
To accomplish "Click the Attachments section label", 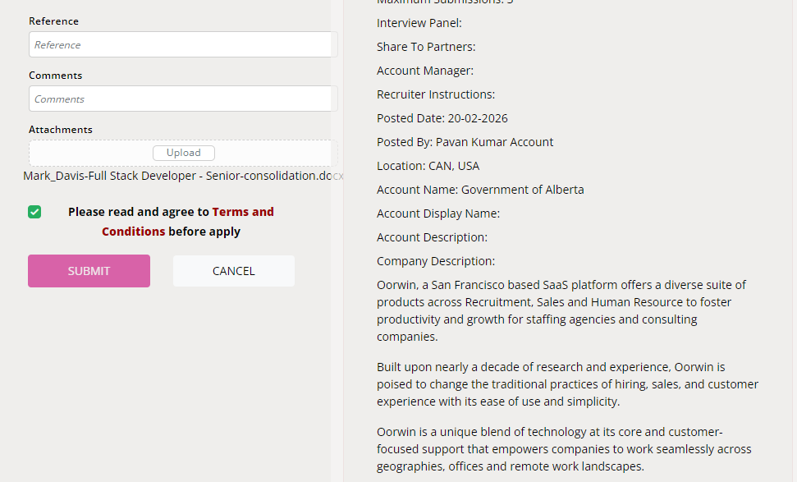I will click(61, 130).
